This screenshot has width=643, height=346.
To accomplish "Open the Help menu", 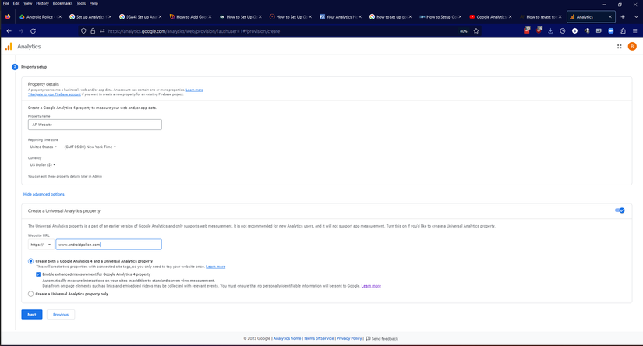I will tap(94, 3).
